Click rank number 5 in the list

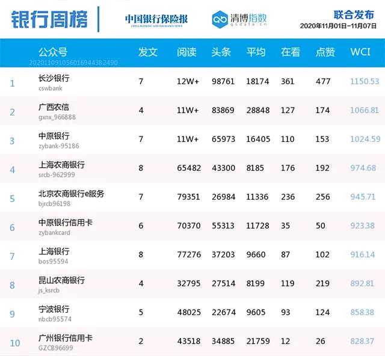click(x=12, y=198)
